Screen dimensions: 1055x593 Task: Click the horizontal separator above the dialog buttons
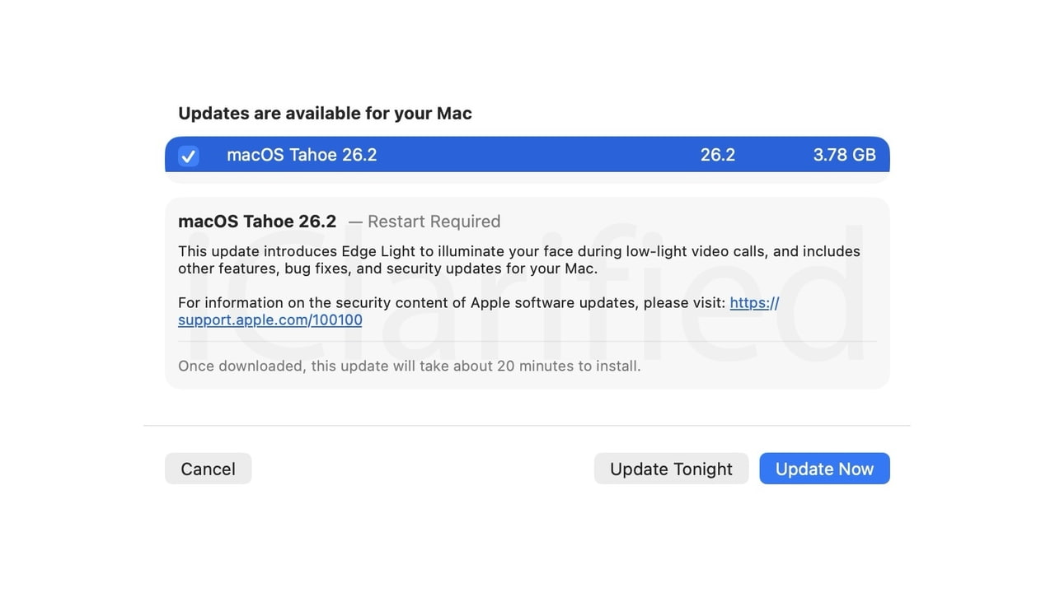tap(527, 426)
